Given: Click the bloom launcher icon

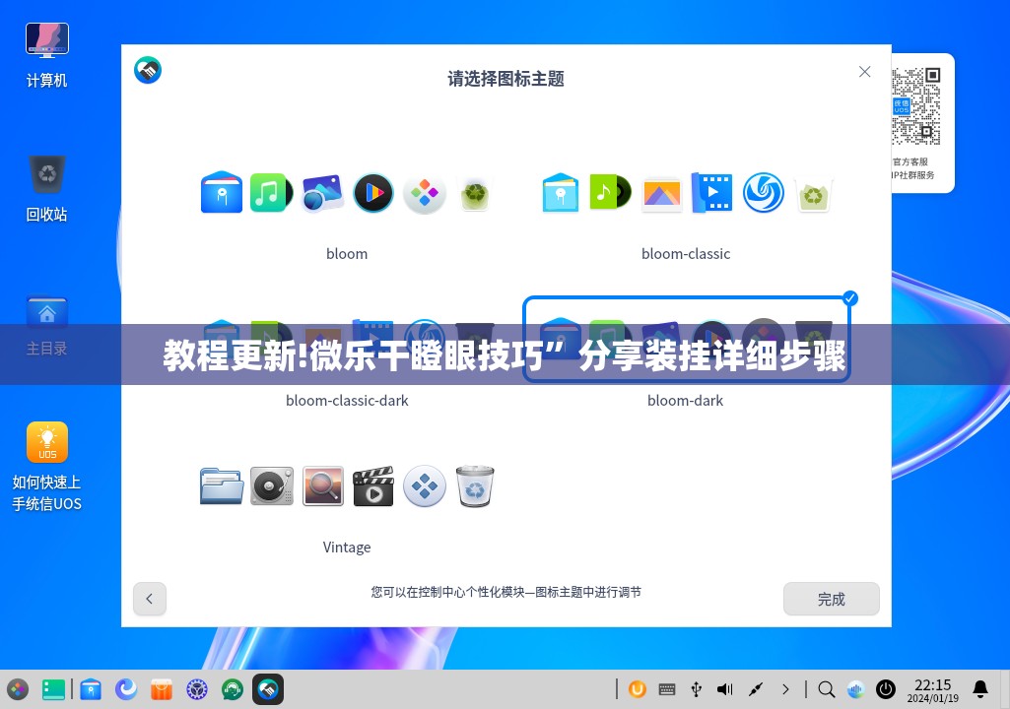Looking at the screenshot, I should tap(425, 193).
